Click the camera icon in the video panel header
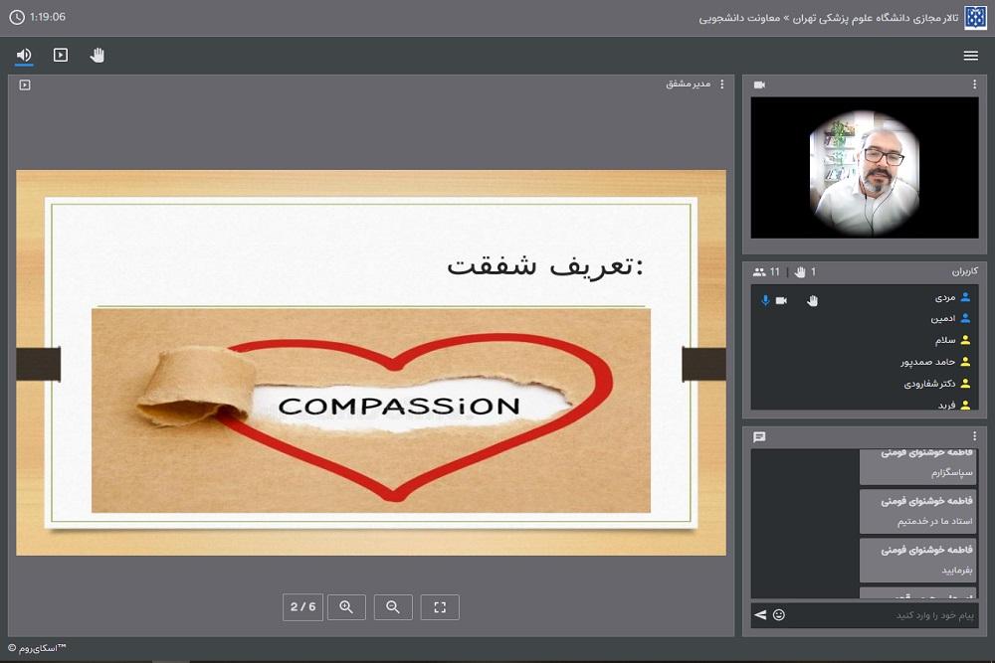The height and width of the screenshot is (663, 995). point(760,85)
